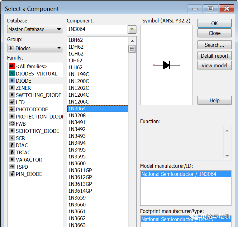238x227 pixels.
Task: Click the SCR family icon
Action: 12,138
